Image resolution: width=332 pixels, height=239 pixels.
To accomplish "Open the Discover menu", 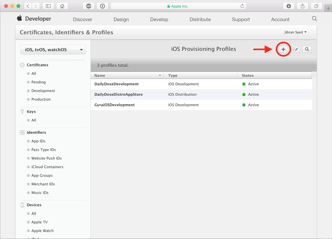I will 83,19.
